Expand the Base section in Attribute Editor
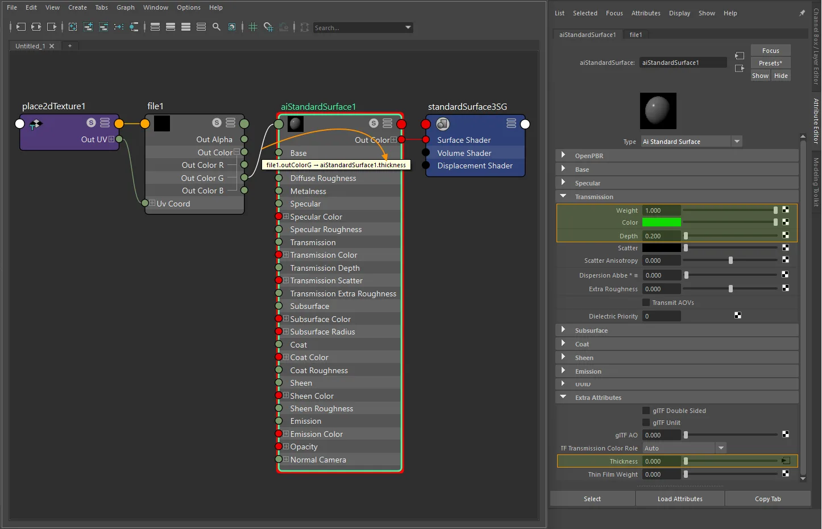 coord(563,169)
